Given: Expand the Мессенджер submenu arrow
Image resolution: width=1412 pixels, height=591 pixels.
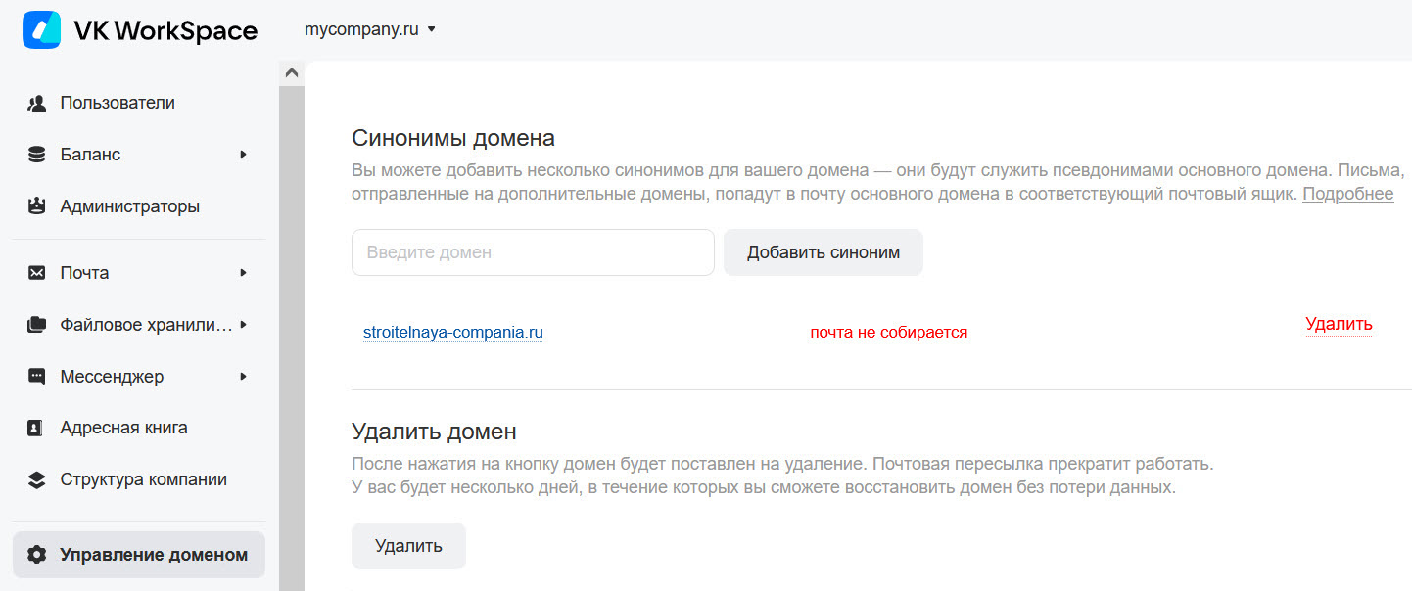Looking at the screenshot, I should tap(244, 377).
